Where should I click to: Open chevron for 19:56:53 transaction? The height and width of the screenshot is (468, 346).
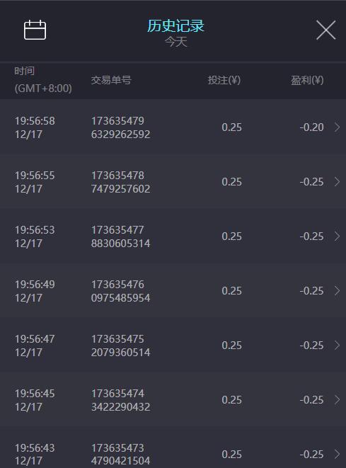(337, 236)
